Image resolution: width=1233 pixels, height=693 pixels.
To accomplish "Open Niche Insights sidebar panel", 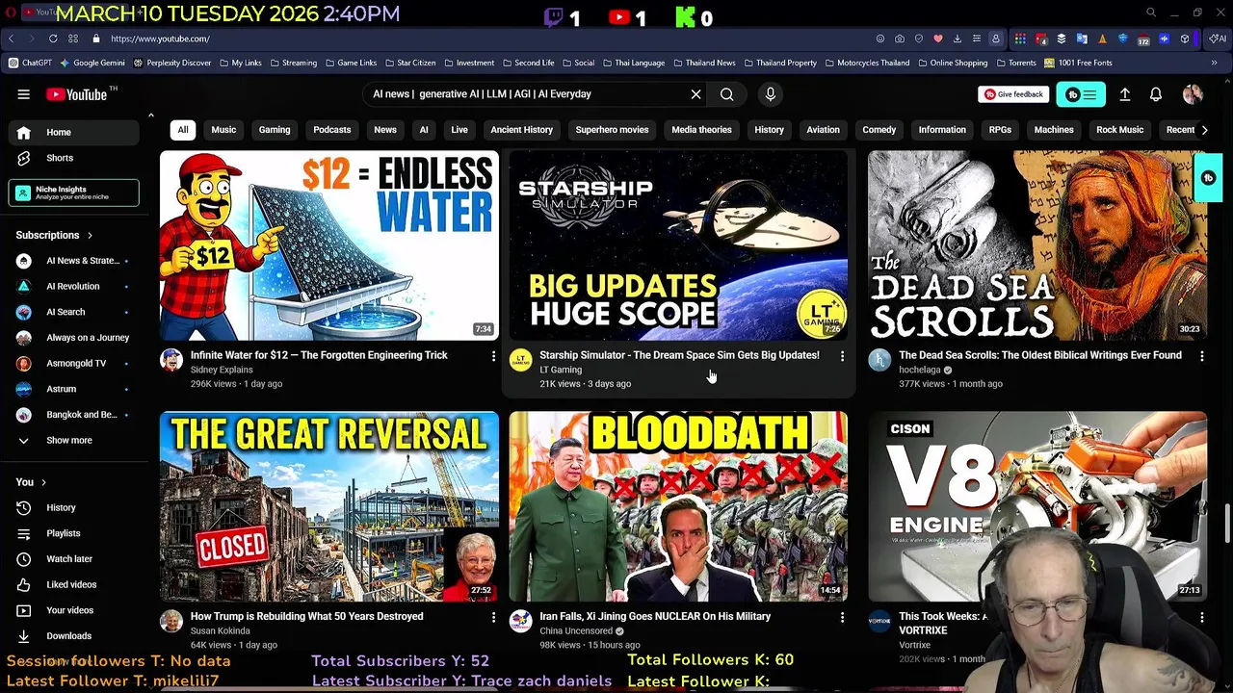I will [x=74, y=192].
